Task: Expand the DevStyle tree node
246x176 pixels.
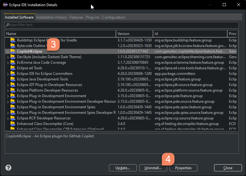Action: point(8,57)
